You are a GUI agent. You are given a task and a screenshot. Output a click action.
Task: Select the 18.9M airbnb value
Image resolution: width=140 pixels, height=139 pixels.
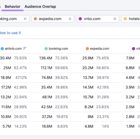6,78
